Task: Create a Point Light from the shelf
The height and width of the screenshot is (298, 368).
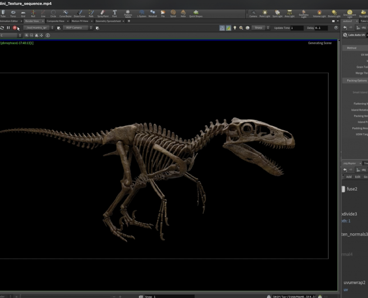Action: tap(265, 14)
